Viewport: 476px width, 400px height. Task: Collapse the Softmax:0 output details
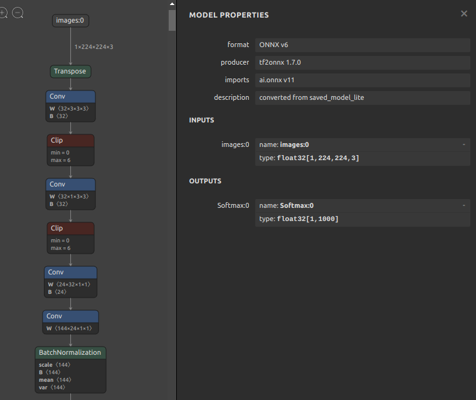(x=463, y=205)
